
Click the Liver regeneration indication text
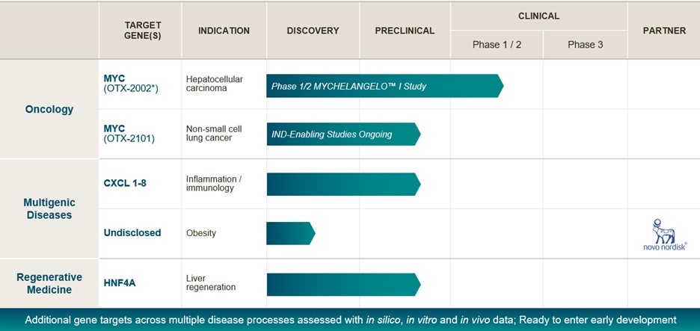tap(210, 283)
